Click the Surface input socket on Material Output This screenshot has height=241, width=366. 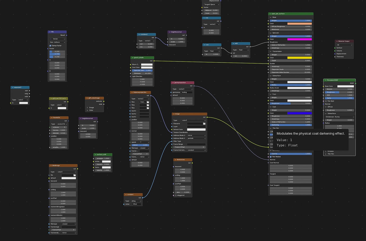(x=335, y=48)
